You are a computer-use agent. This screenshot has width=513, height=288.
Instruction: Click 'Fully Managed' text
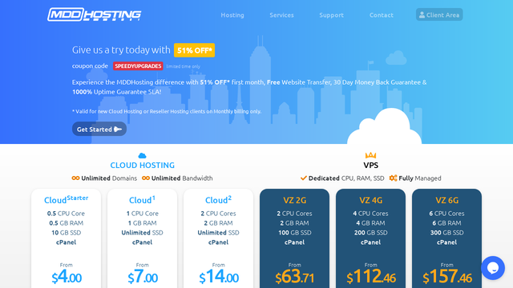tap(420, 178)
